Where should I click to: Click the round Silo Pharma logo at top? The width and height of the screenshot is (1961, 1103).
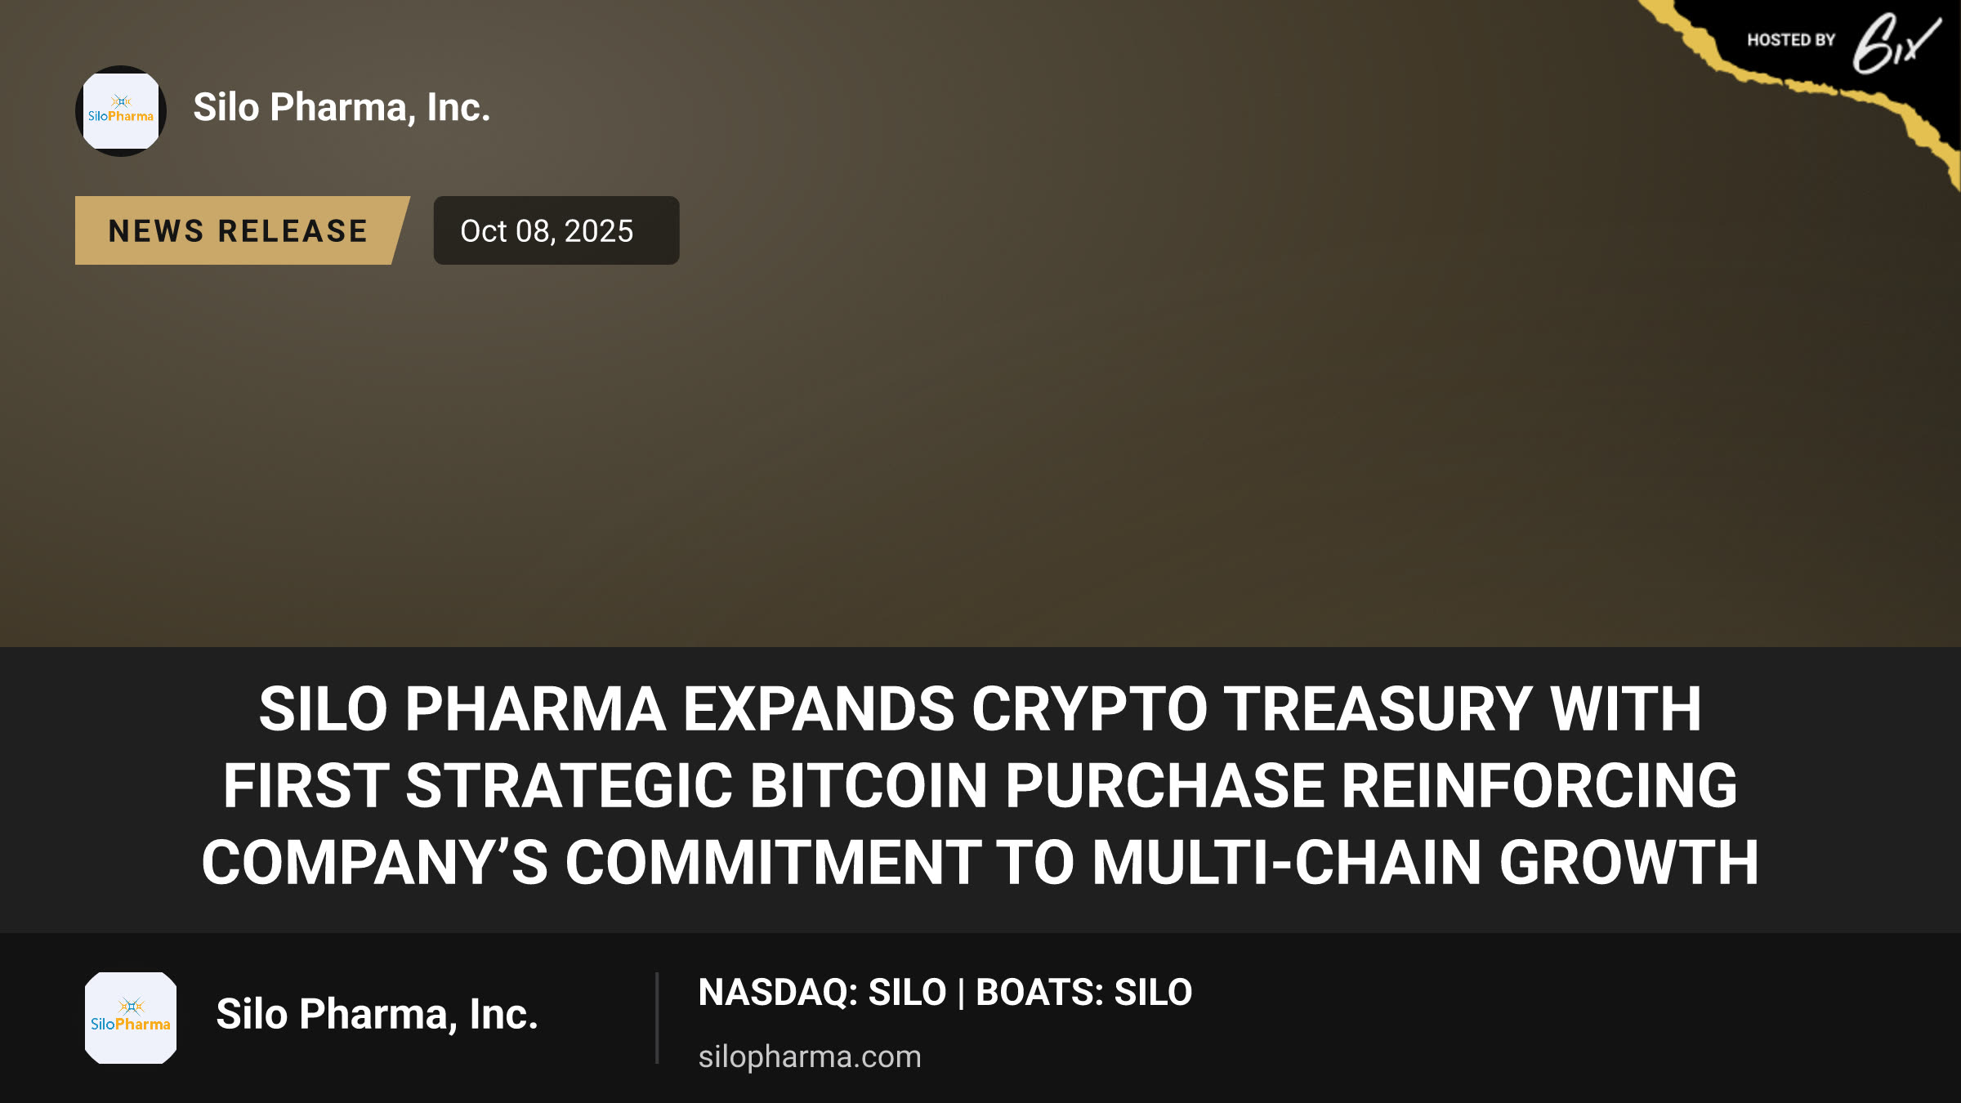[x=121, y=111]
